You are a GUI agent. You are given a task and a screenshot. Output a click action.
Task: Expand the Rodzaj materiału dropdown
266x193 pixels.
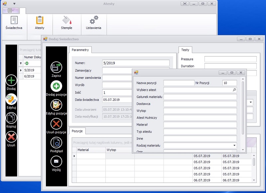tap(234, 145)
